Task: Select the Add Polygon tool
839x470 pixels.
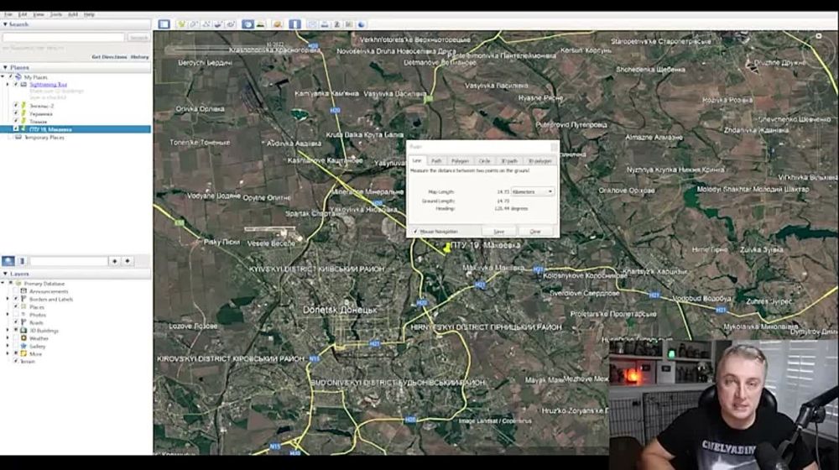Action: click(194, 24)
